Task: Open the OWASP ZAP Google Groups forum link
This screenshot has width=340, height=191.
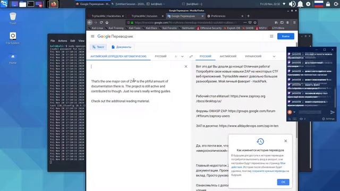Action: tap(236, 114)
